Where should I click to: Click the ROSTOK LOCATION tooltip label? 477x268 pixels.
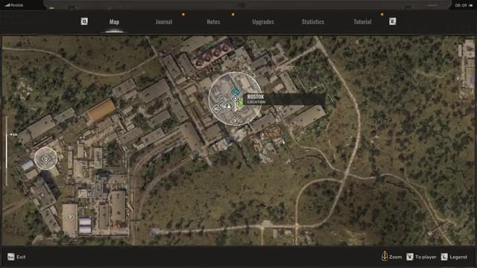click(284, 99)
